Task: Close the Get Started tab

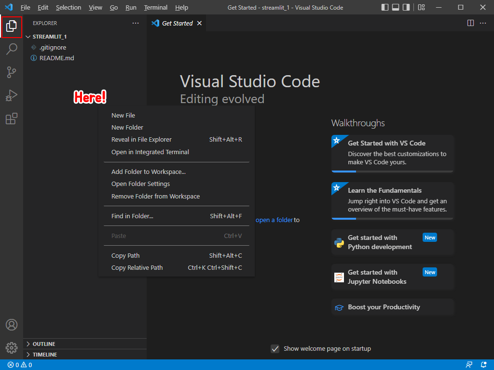Action: 199,23
